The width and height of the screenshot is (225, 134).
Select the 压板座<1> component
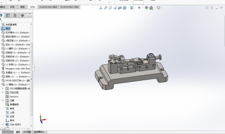coord(16,53)
